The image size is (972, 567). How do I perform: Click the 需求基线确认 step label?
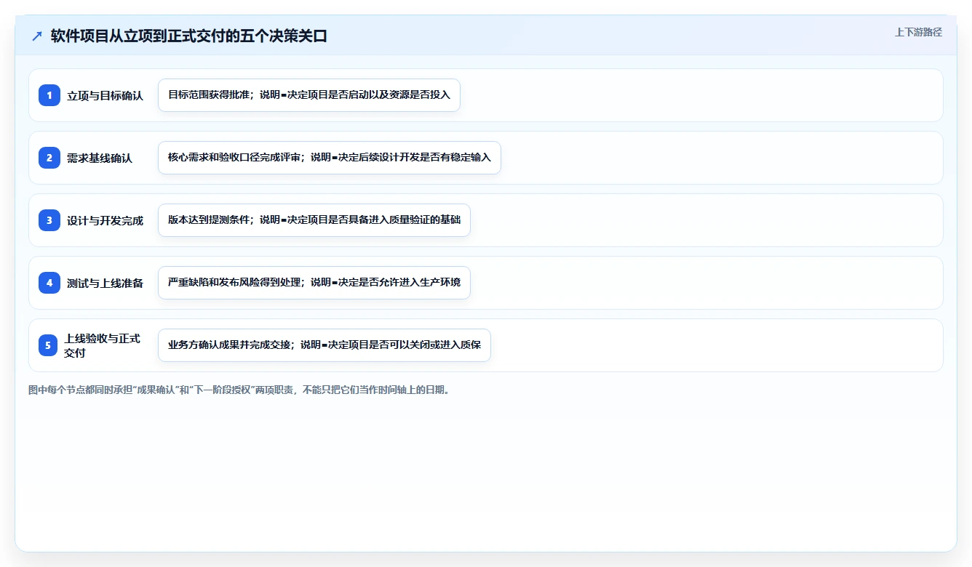point(100,158)
